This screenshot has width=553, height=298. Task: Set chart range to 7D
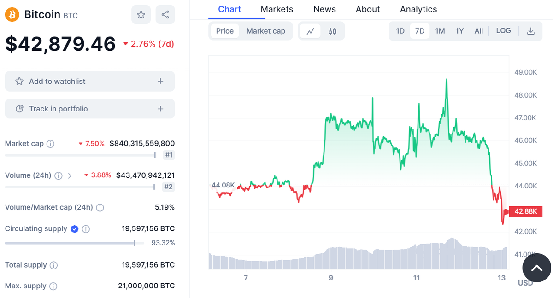pyautogui.click(x=420, y=31)
